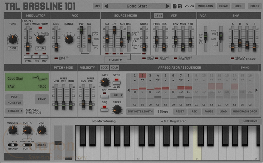Click the save preset disk icon
This screenshot has width=263, height=163.
tap(180, 6)
